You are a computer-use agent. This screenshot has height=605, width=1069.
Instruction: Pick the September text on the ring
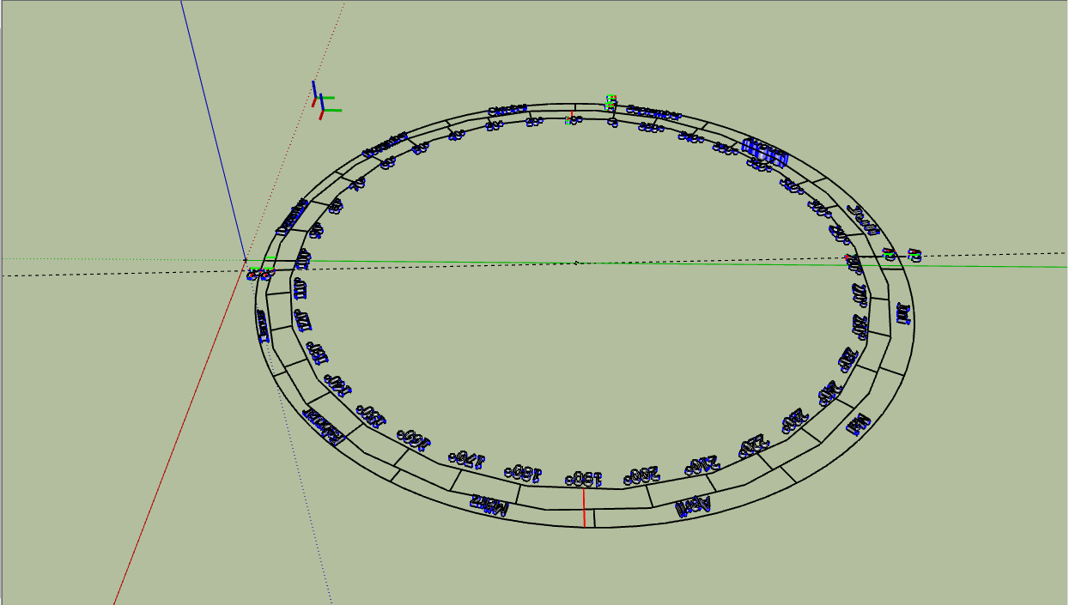654,113
